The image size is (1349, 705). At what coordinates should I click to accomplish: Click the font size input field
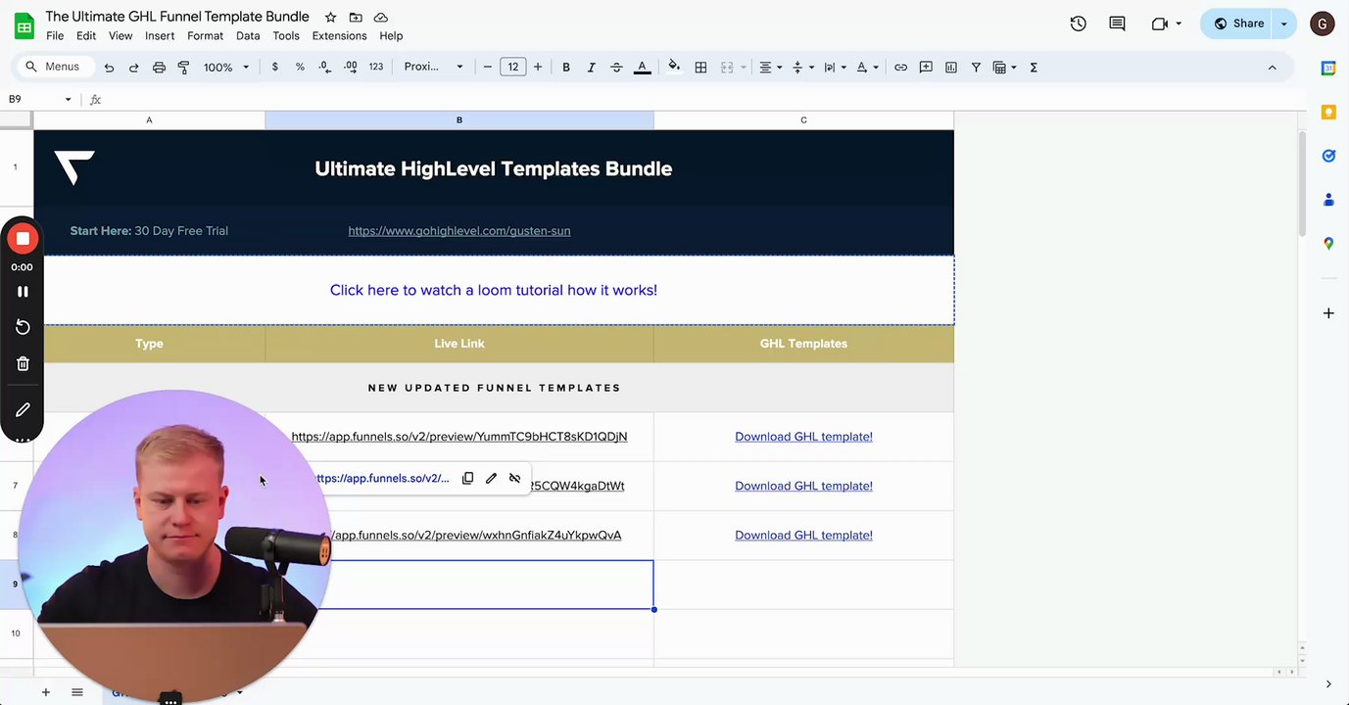512,68
